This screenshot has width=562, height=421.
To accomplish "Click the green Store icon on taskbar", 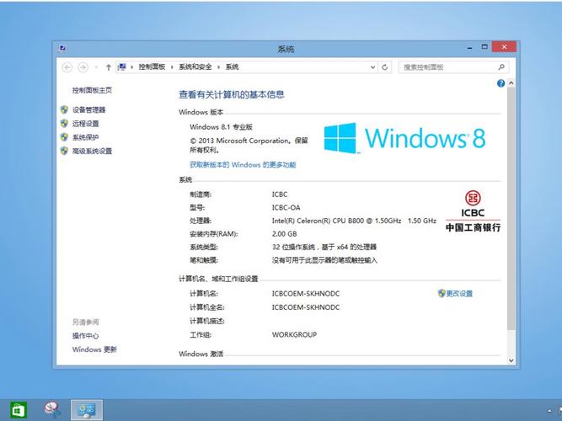I will pyautogui.click(x=18, y=410).
